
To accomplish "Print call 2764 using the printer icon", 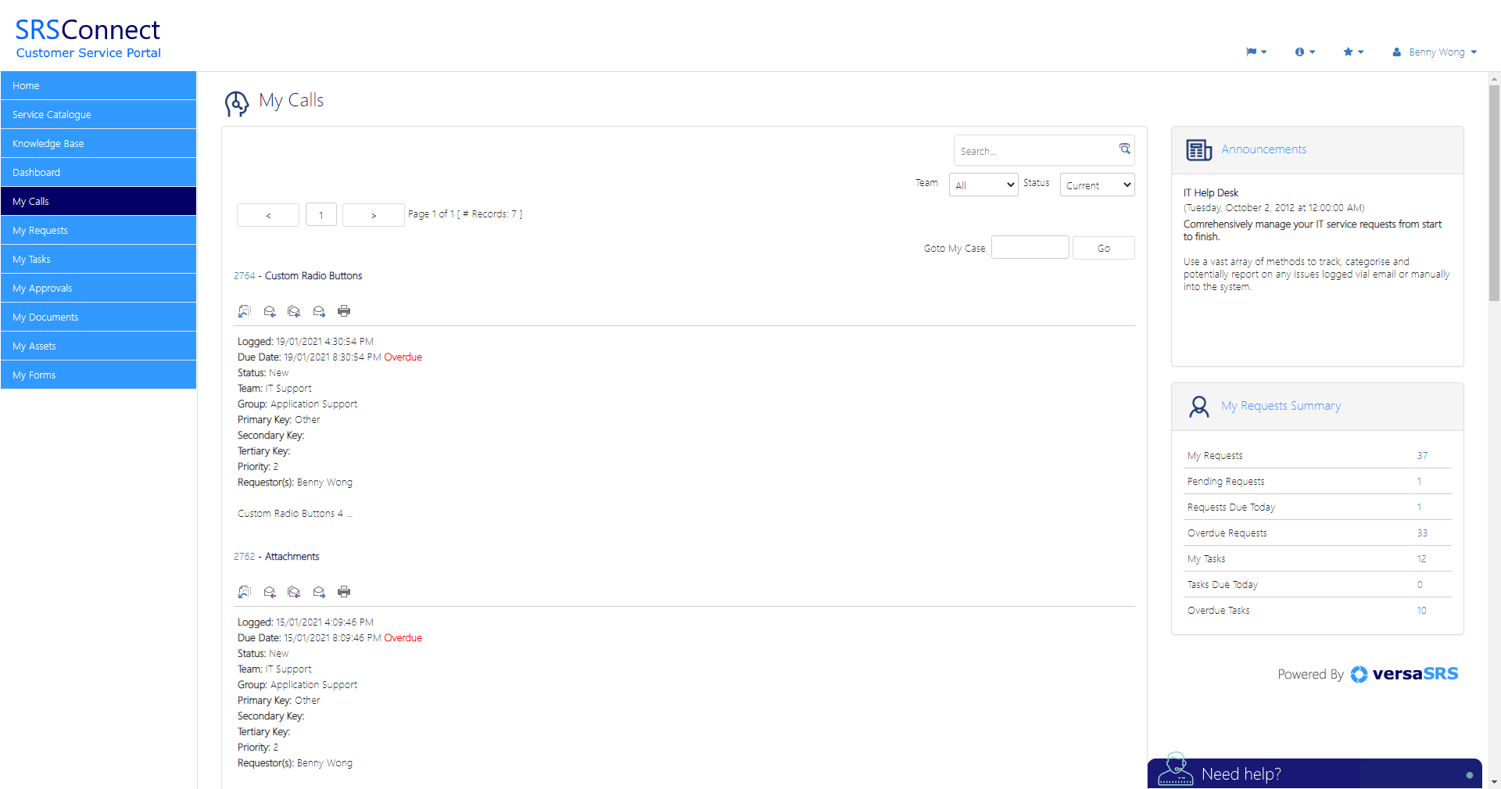I will pos(344,311).
